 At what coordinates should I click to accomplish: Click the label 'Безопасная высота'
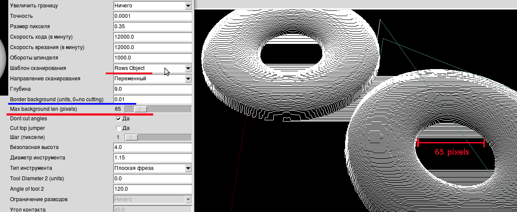34,147
